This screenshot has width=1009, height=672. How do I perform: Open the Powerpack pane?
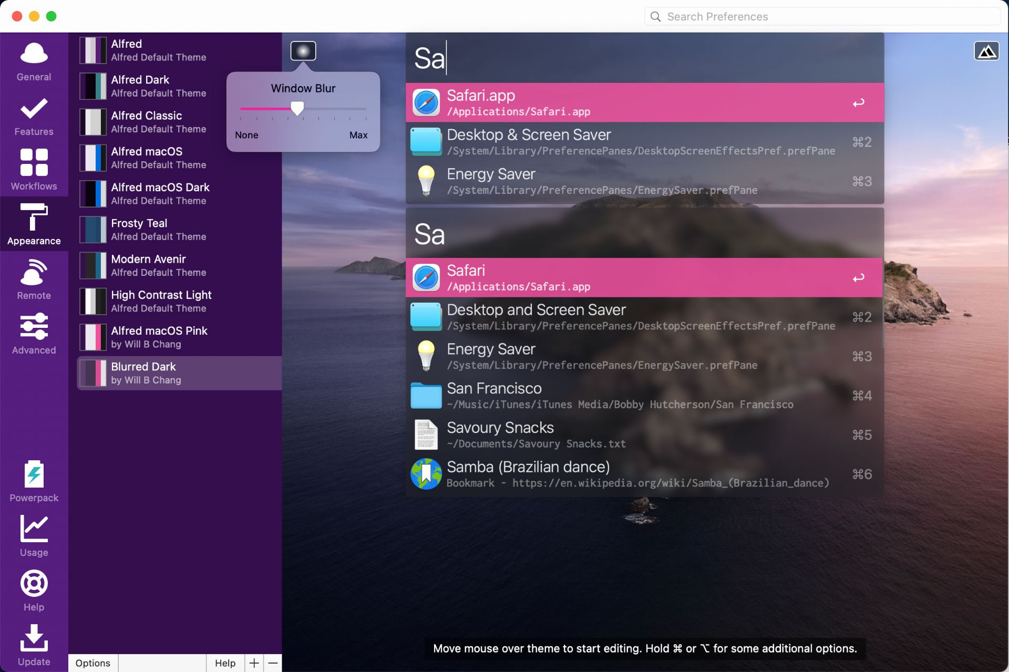pyautogui.click(x=34, y=481)
